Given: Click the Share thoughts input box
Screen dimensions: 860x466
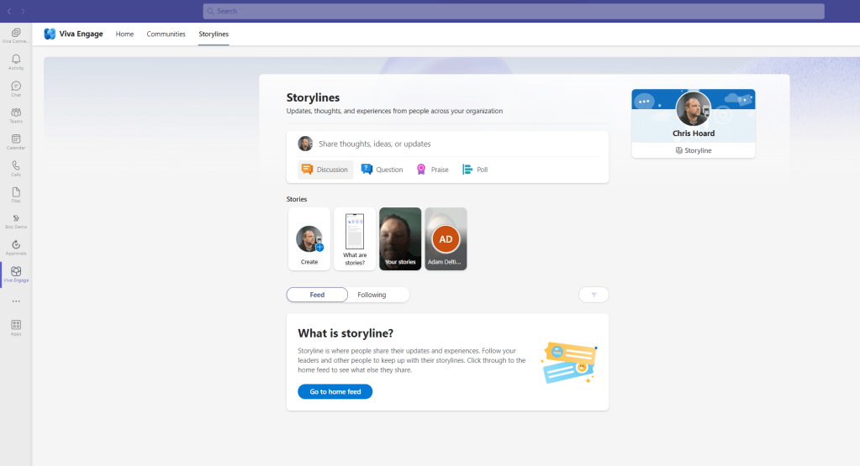Looking at the screenshot, I should pyautogui.click(x=454, y=144).
